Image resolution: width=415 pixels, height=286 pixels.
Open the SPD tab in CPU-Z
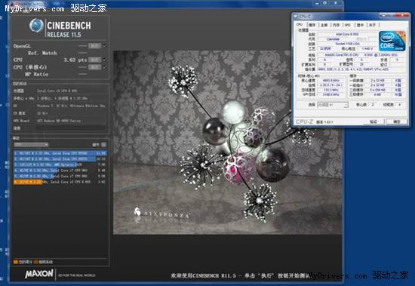[x=348, y=25]
